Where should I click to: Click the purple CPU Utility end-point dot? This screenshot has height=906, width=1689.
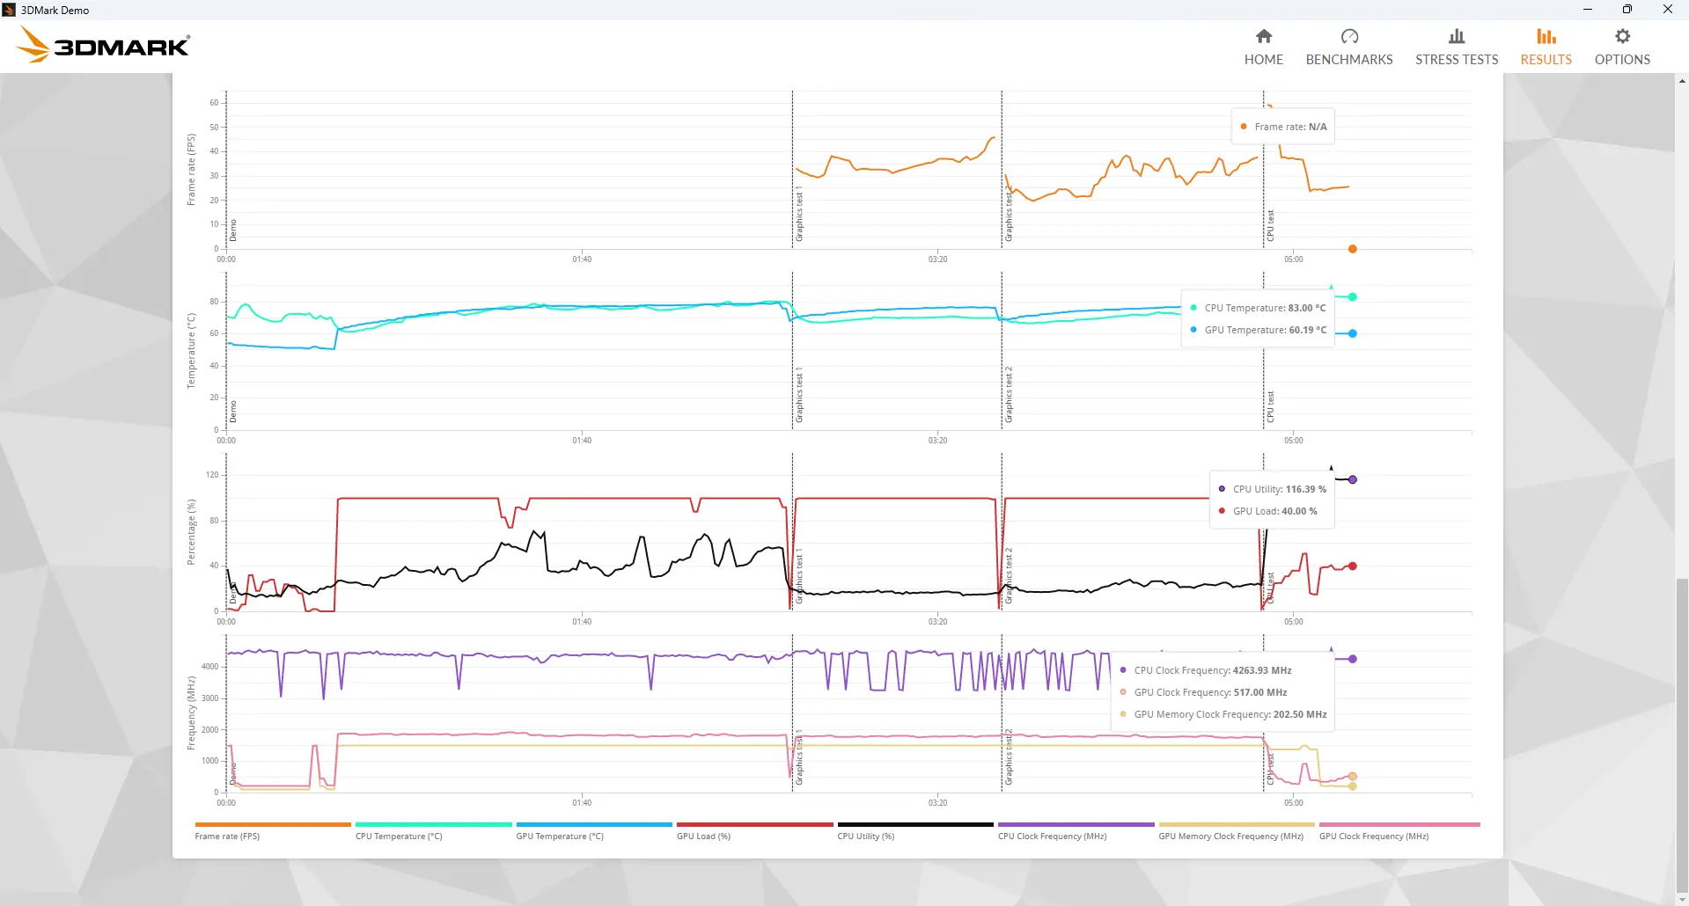(1353, 479)
